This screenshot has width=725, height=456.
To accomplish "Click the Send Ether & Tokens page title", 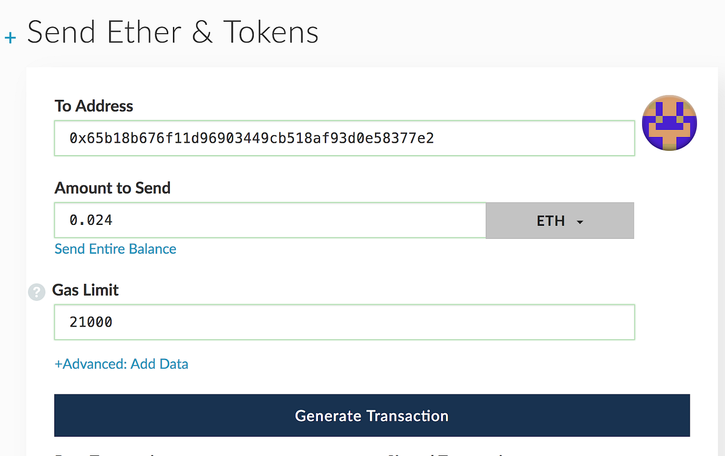I will pyautogui.click(x=173, y=32).
